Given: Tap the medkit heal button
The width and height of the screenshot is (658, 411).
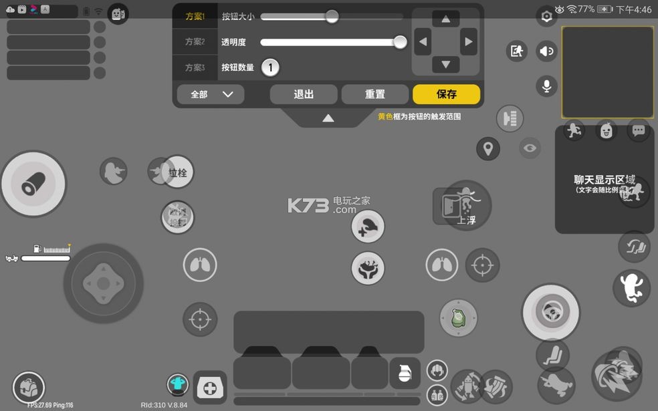Looking at the screenshot, I should point(210,388).
